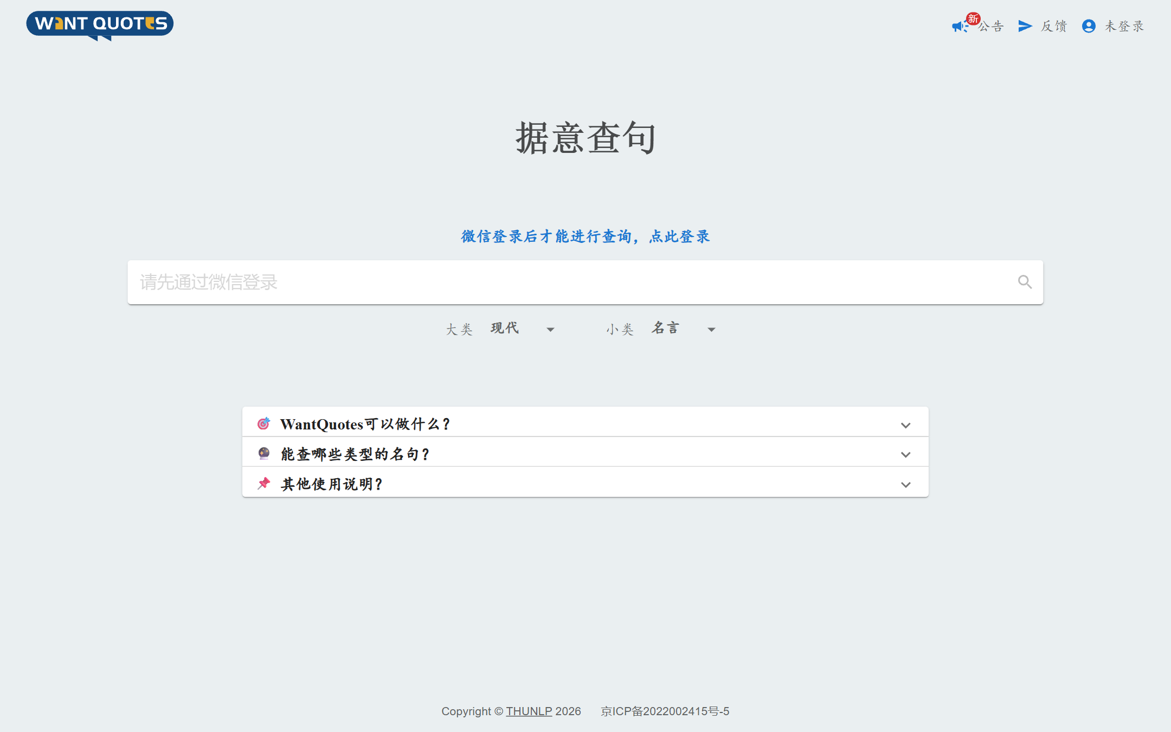The image size is (1171, 732).
Task: Click the dropdown arrow next to 名言
Action: (711, 330)
